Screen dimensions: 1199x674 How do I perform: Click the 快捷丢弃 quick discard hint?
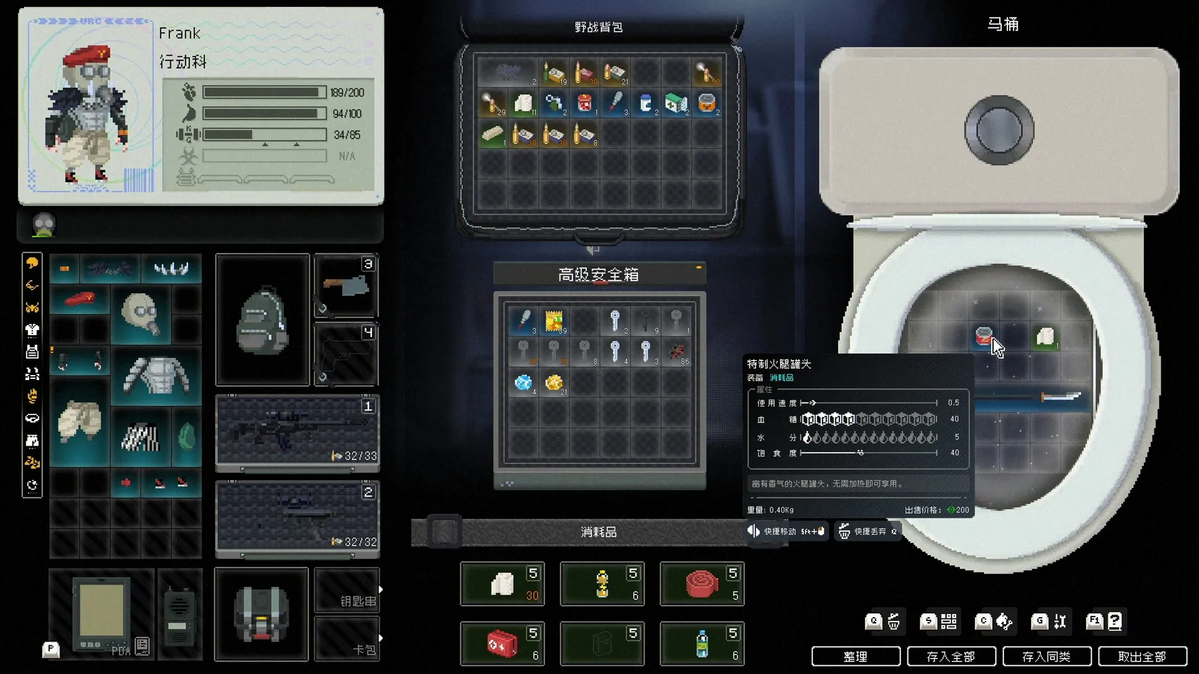click(868, 531)
